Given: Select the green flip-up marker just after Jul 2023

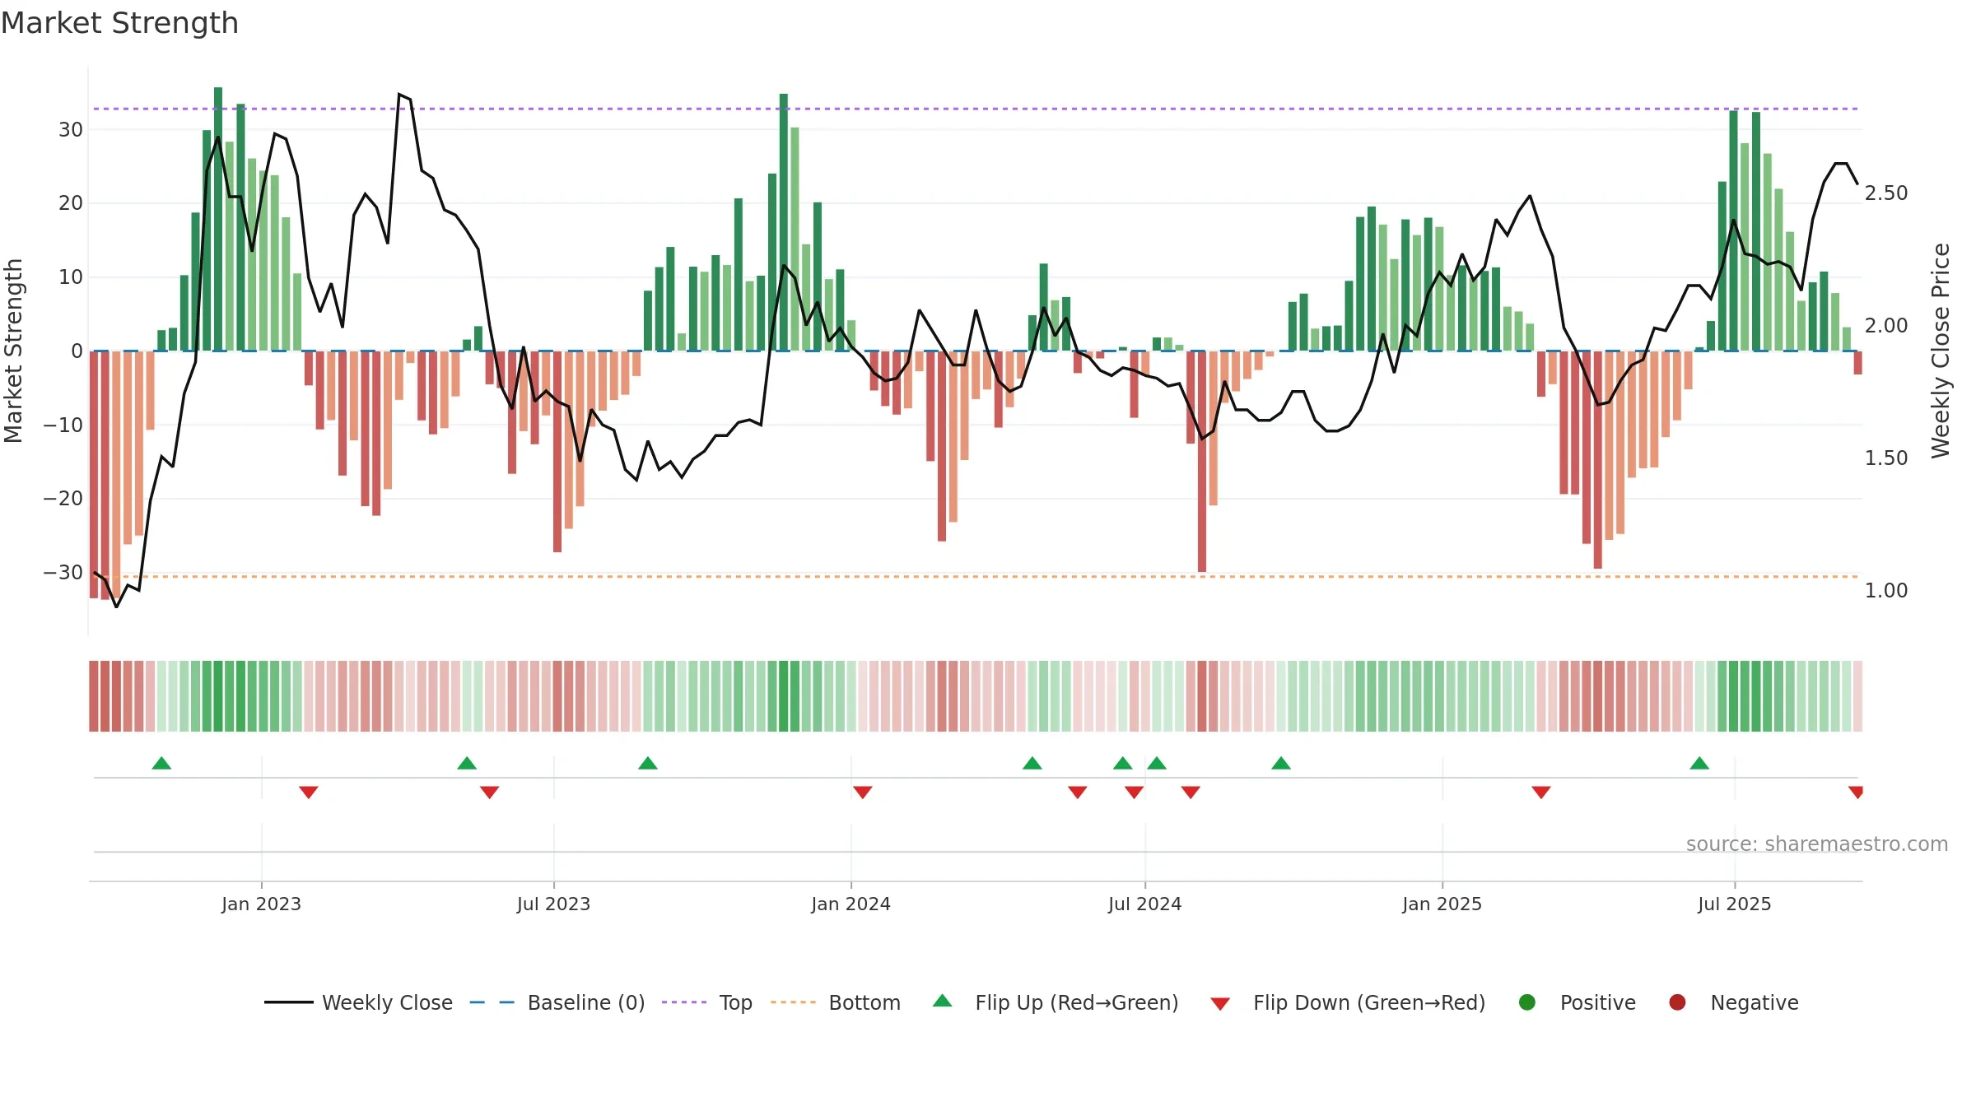Looking at the screenshot, I should pyautogui.click(x=648, y=763).
